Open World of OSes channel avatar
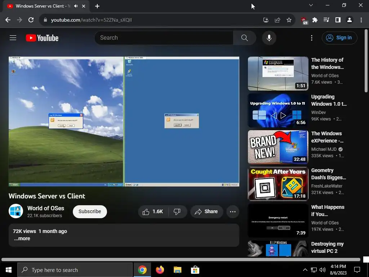Image resolution: width=369 pixels, height=277 pixels. click(16, 211)
